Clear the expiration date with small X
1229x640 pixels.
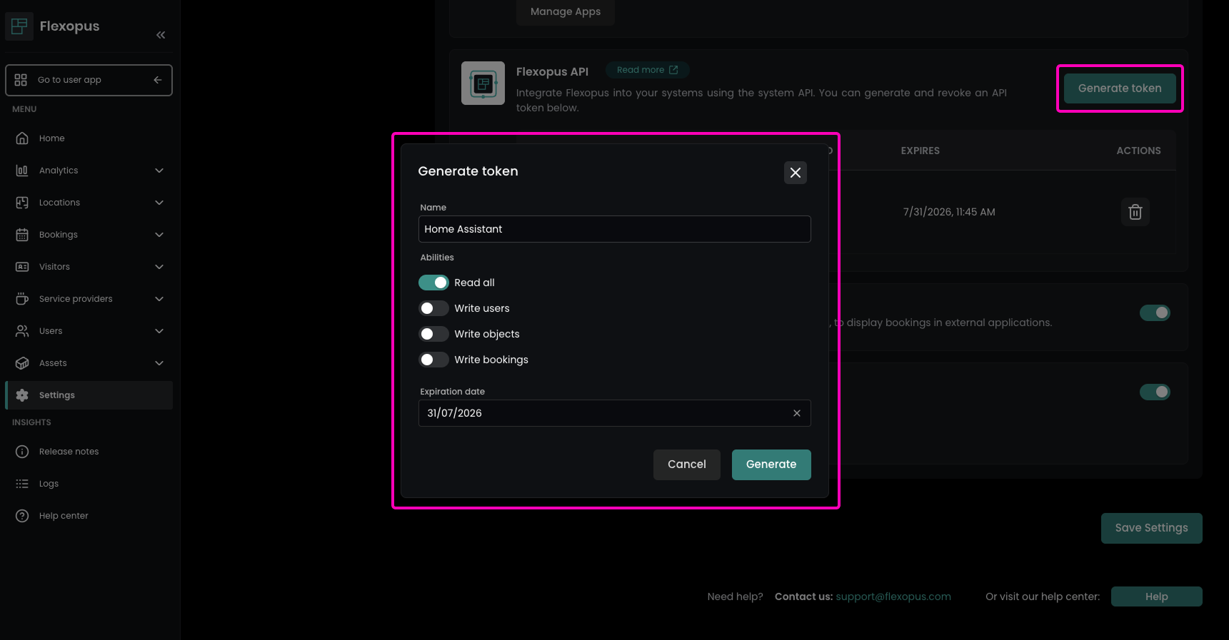796,413
